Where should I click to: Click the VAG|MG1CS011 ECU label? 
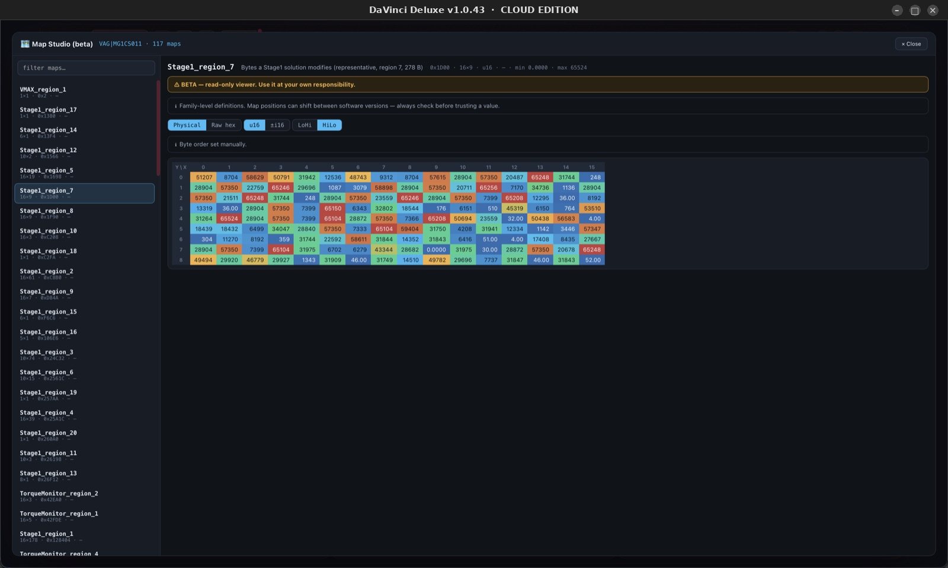120,44
